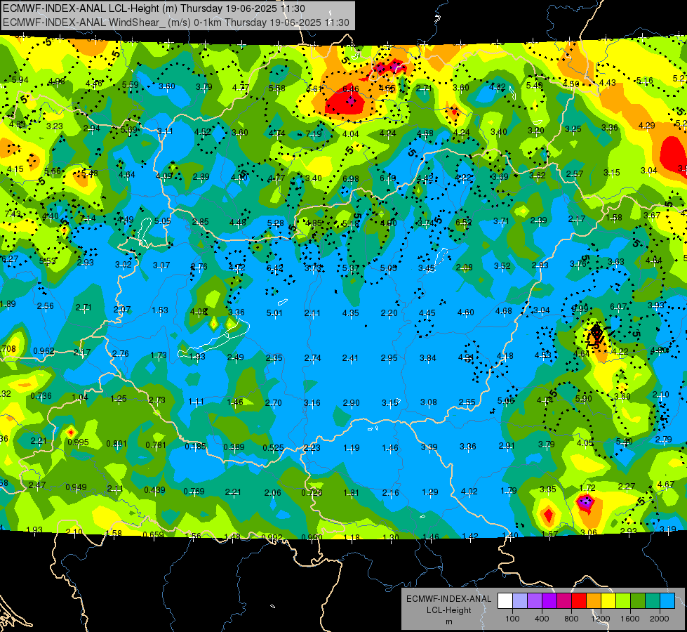The image size is (687, 632).
Task: Click the wind shear value 6.42
Action: tap(274, 268)
